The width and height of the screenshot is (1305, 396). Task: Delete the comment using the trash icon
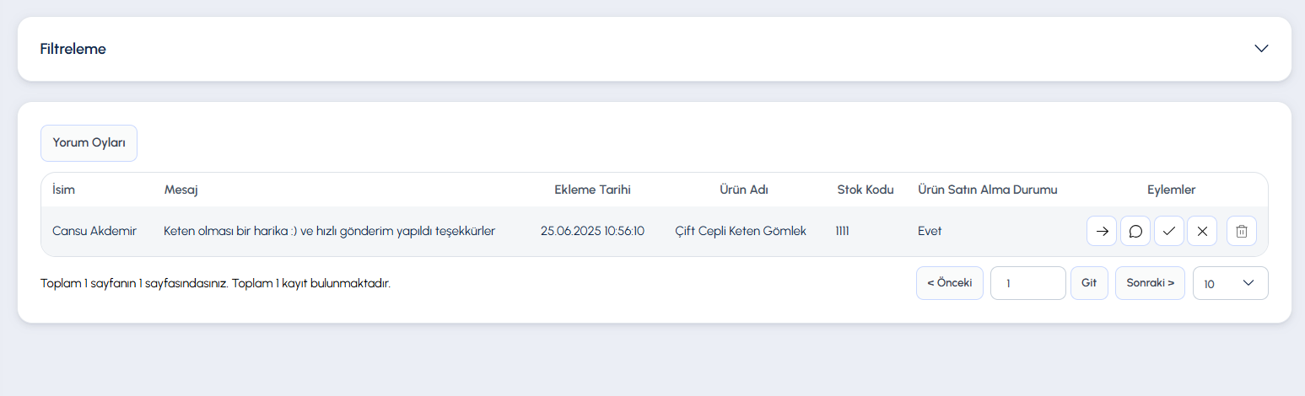[x=1242, y=231]
